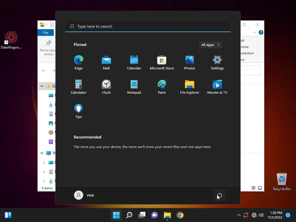Show hidden system tray icons

tap(239, 215)
